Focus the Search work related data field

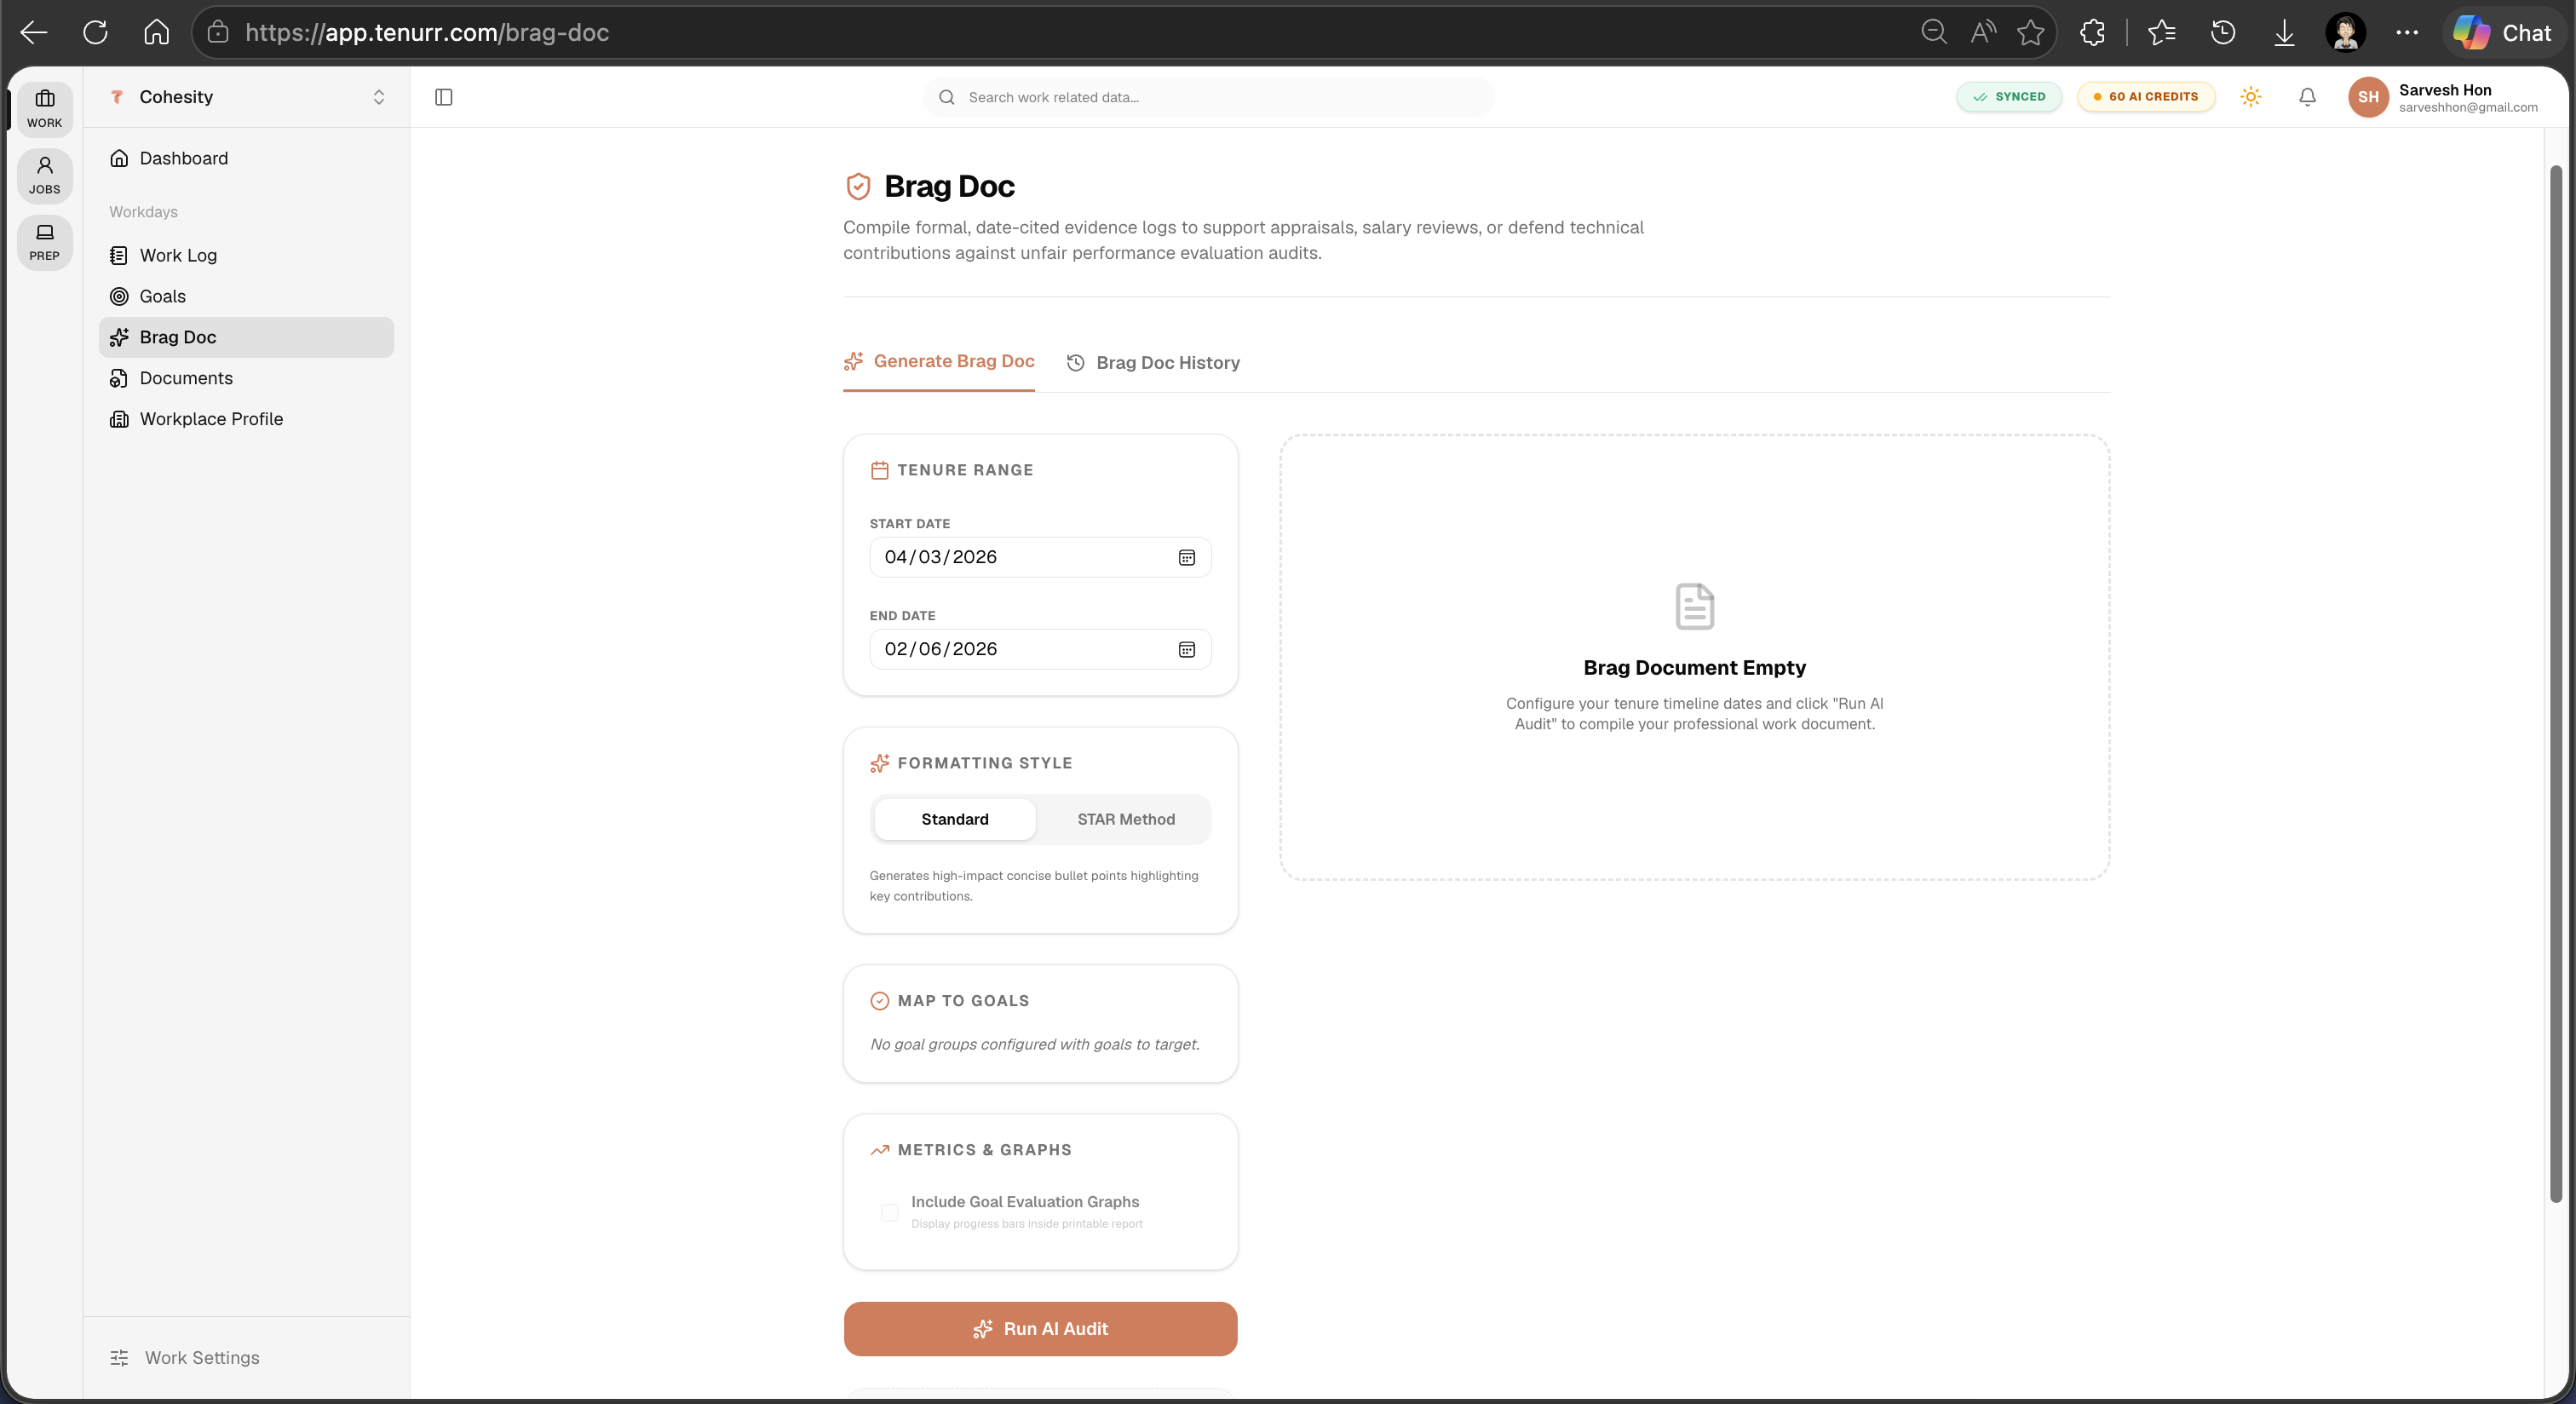pyautogui.click(x=1208, y=97)
